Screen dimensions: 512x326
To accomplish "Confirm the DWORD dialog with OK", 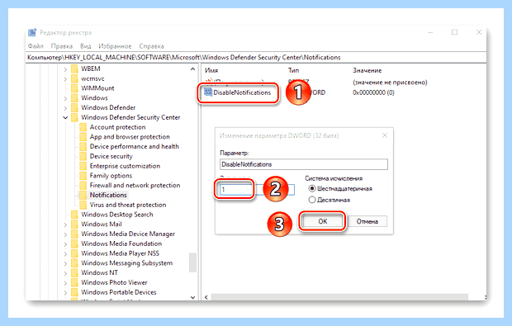I will tap(323, 221).
